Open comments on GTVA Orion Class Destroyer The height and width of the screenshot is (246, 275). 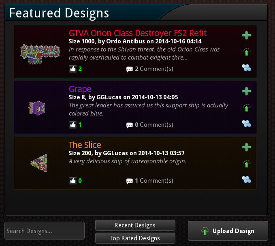pos(150,69)
